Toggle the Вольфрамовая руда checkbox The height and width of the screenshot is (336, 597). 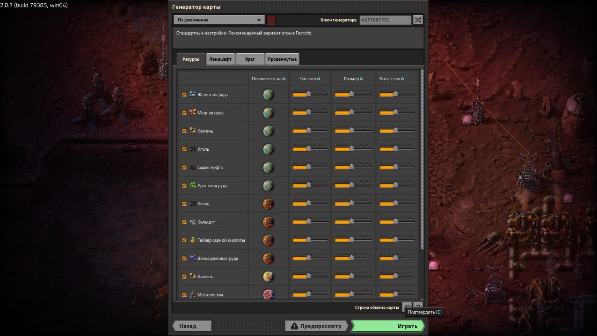point(184,259)
